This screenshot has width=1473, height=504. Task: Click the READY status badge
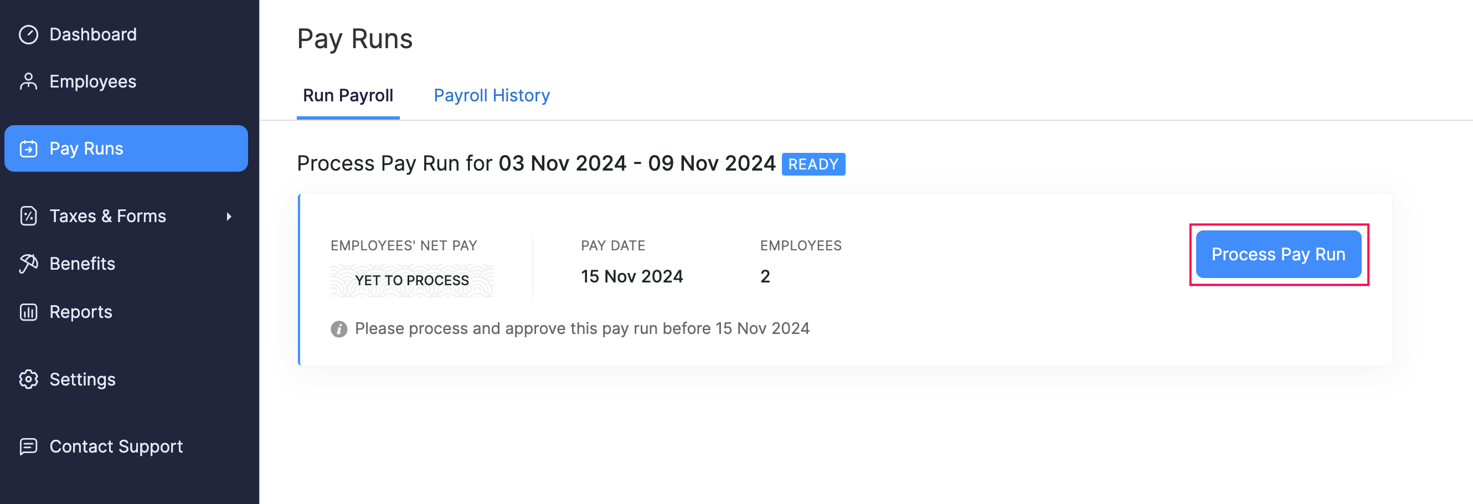(812, 164)
